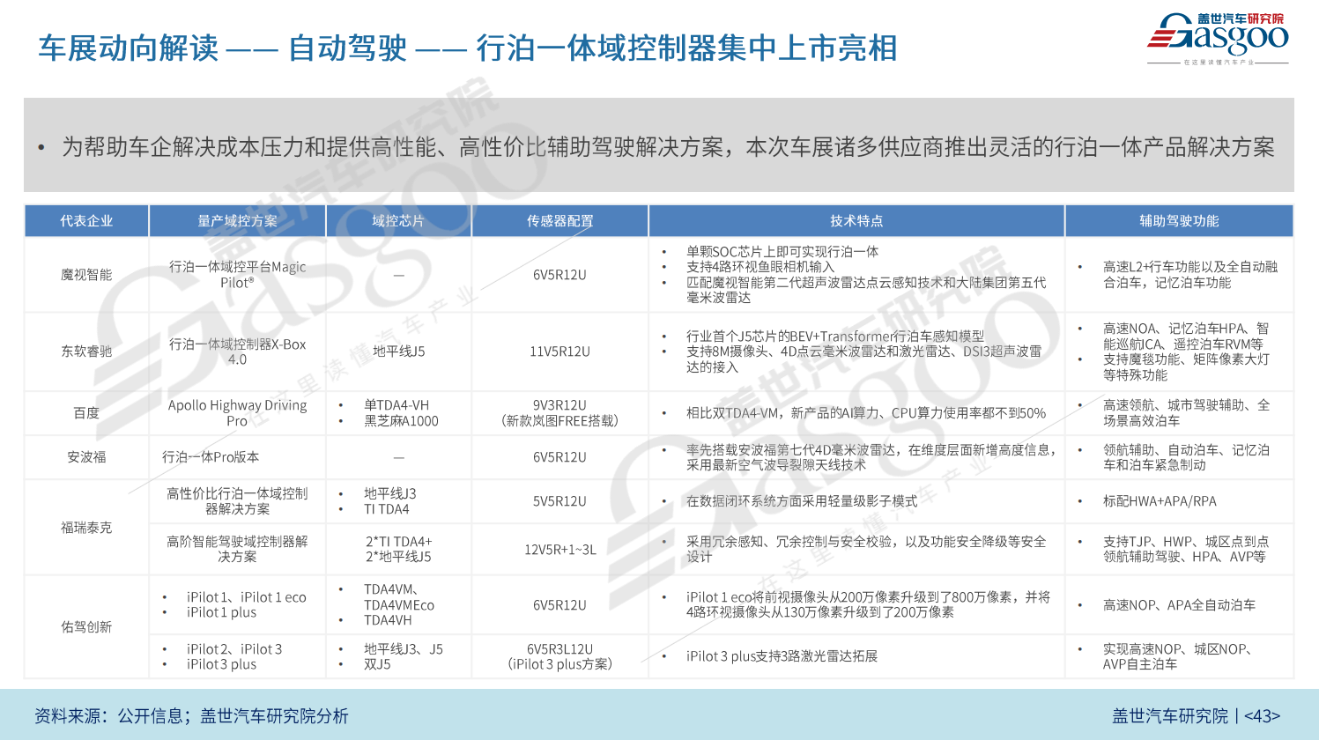The height and width of the screenshot is (740, 1319).
Task: Select the 域控芯片 column header
Action: (x=398, y=221)
